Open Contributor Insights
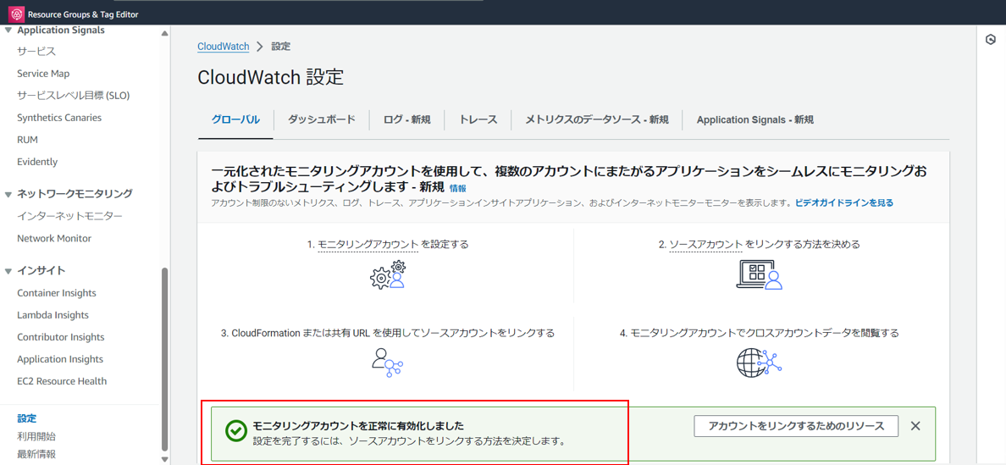The image size is (1006, 465). pyautogui.click(x=61, y=337)
